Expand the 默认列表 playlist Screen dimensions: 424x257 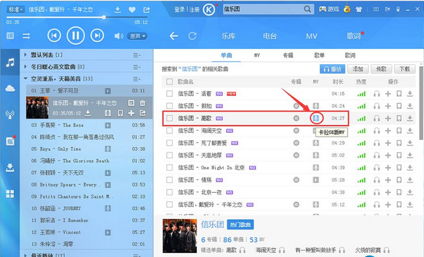pyautogui.click(x=26, y=55)
